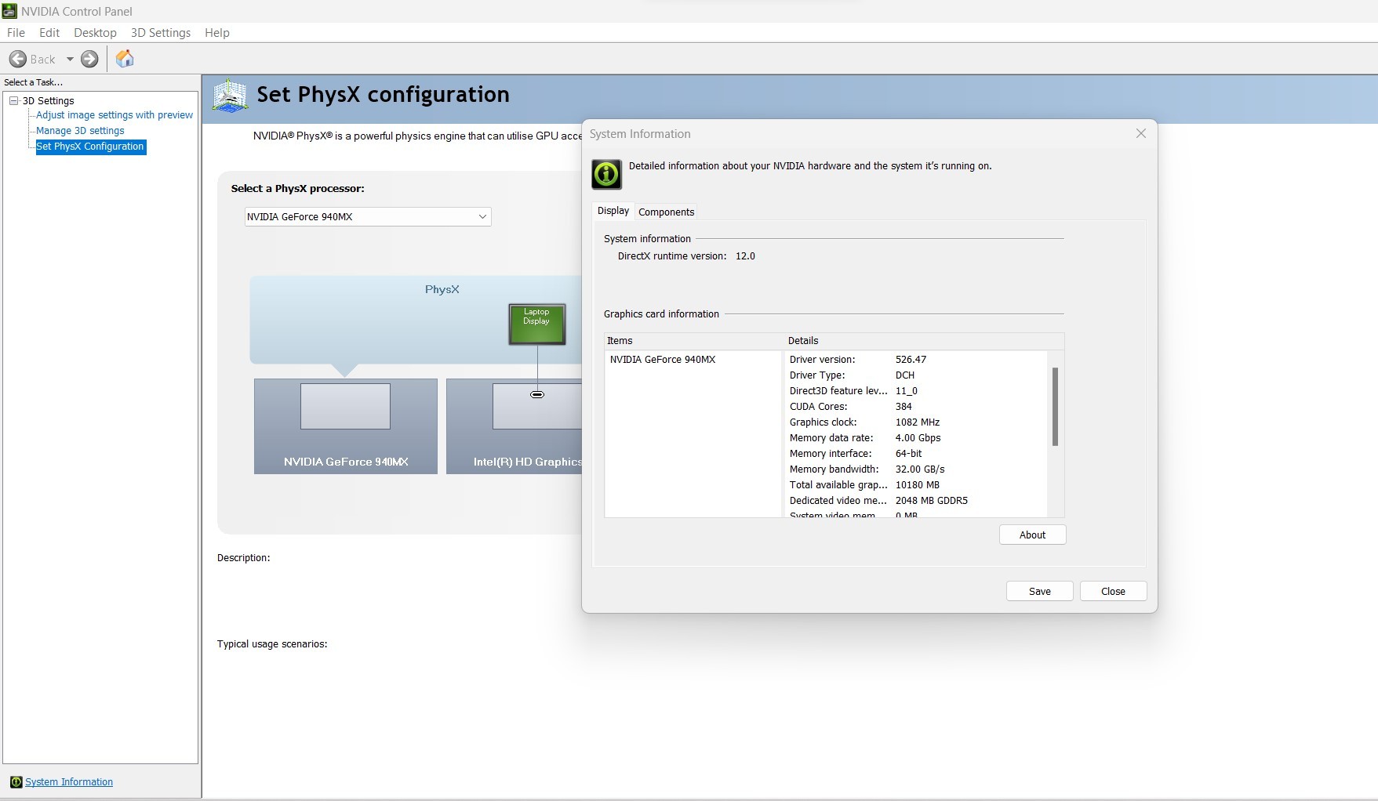This screenshot has width=1378, height=801.
Task: Open Manage 3D settings task
Action: coord(80,131)
